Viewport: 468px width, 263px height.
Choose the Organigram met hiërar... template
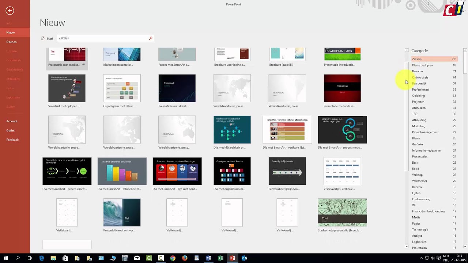(122, 91)
